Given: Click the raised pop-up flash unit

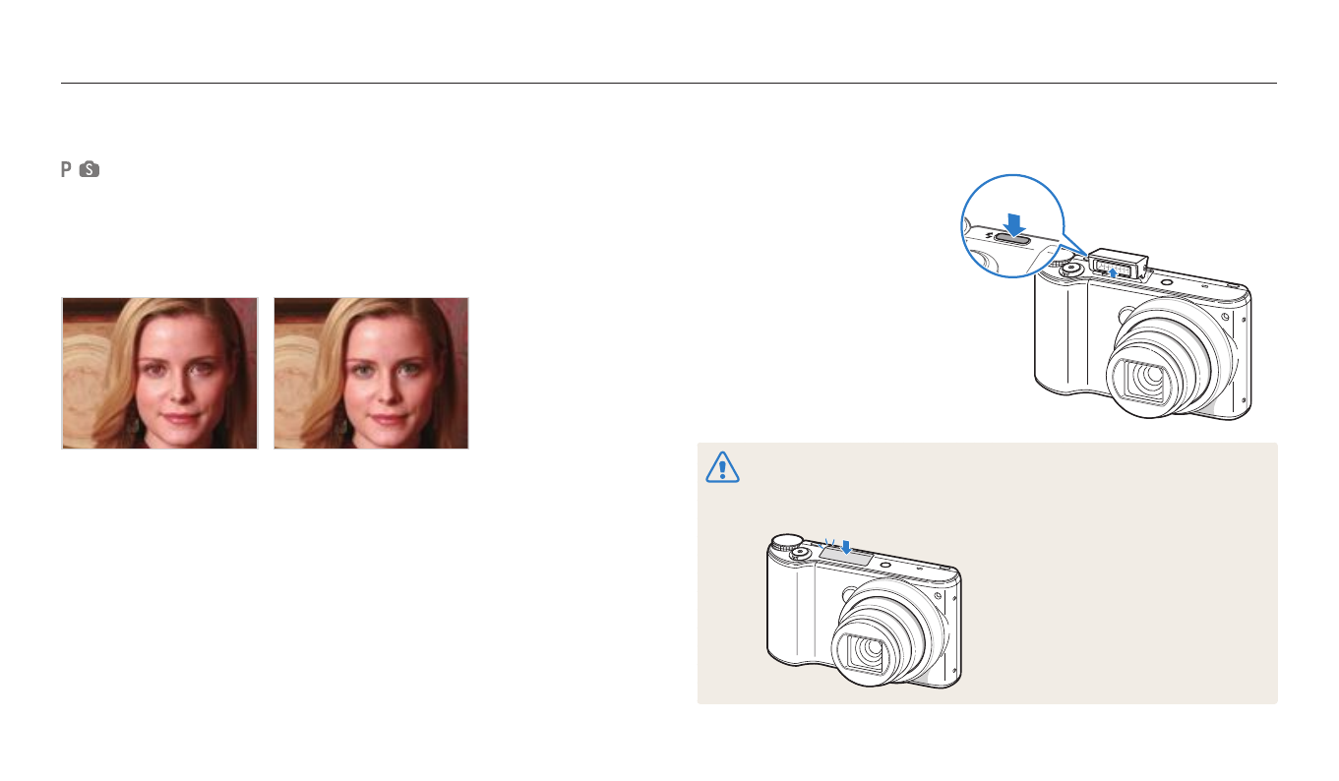Looking at the screenshot, I should tap(1117, 265).
